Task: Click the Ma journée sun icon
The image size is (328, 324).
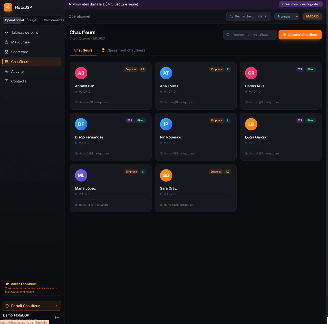Action: [6, 42]
